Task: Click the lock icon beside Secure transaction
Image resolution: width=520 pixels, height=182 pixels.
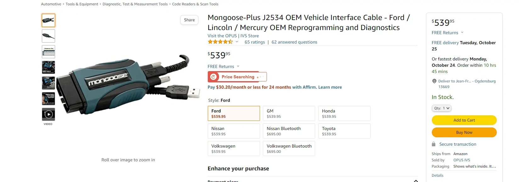Action: (434, 144)
